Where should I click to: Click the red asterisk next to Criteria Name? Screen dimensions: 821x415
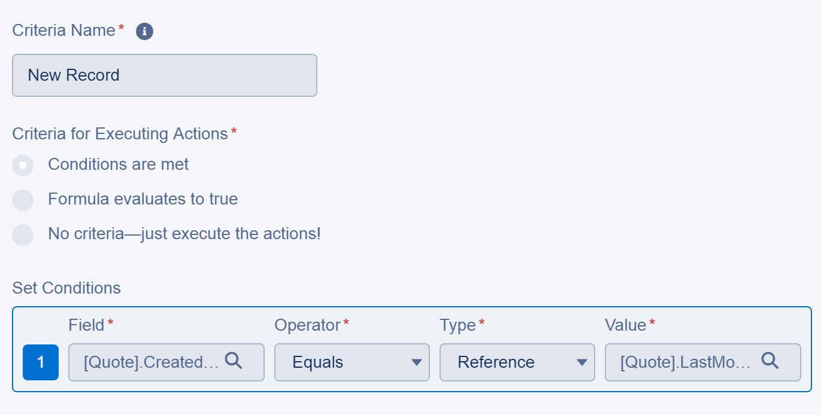122,29
